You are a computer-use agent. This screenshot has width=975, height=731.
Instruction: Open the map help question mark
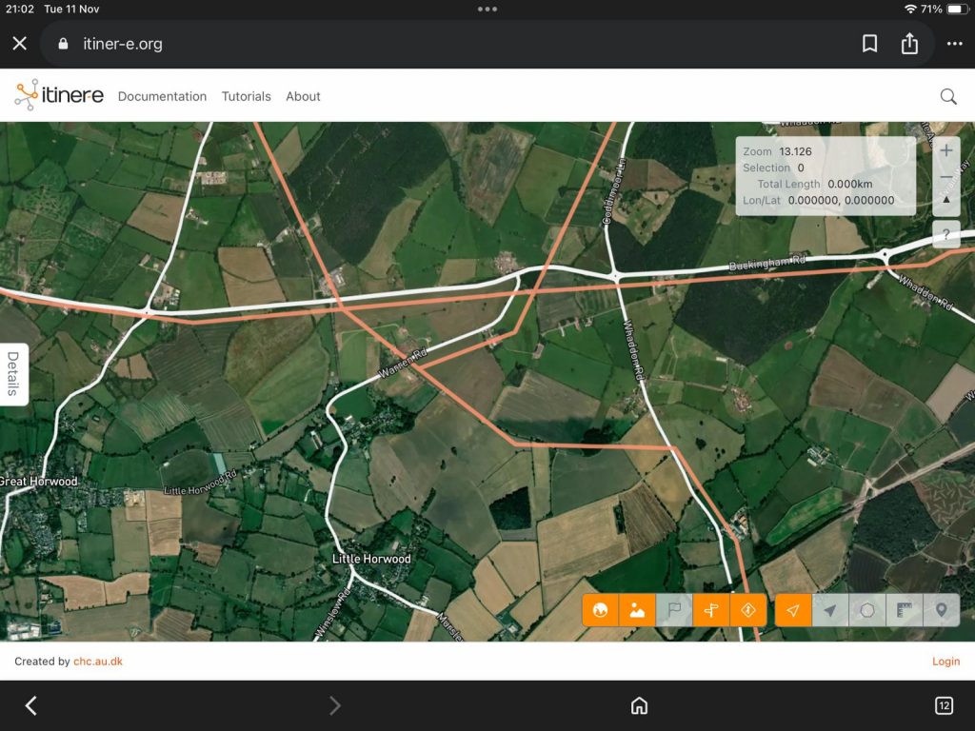[x=945, y=234]
